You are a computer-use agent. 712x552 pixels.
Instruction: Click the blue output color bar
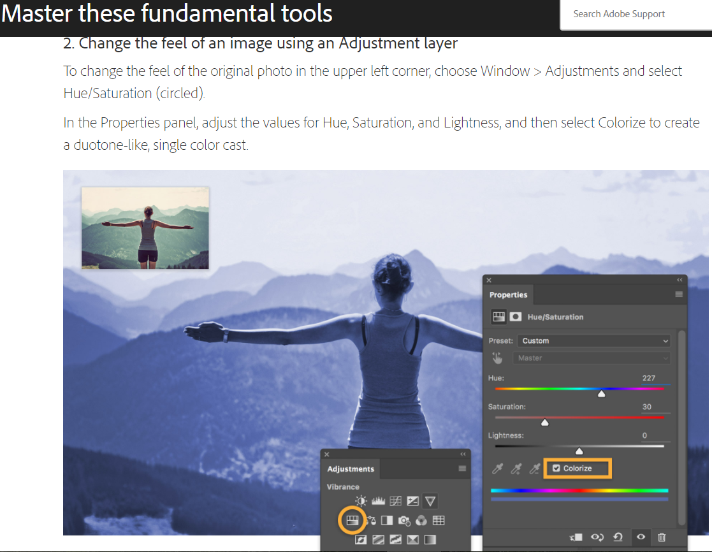coord(579,499)
